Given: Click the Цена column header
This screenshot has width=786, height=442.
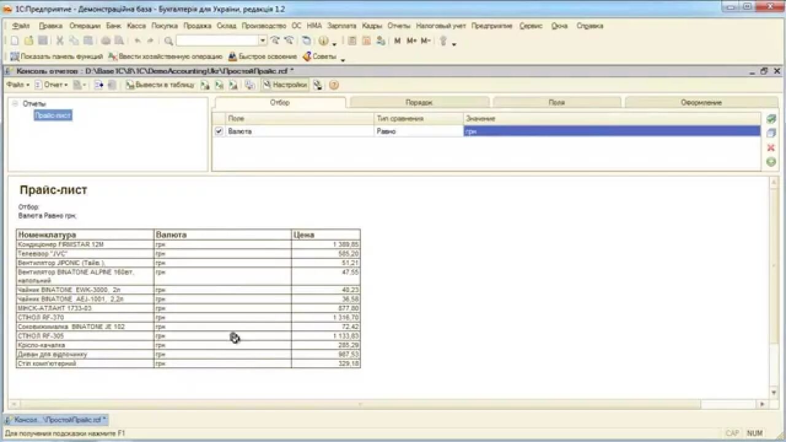Looking at the screenshot, I should point(326,235).
